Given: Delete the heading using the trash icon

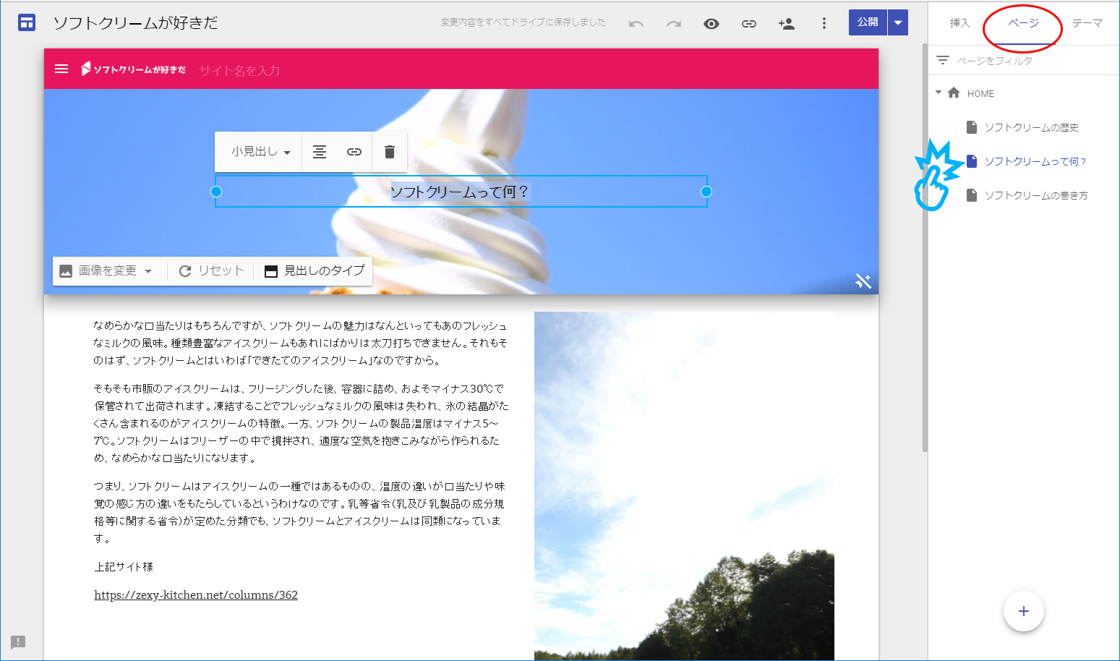Looking at the screenshot, I should (390, 152).
